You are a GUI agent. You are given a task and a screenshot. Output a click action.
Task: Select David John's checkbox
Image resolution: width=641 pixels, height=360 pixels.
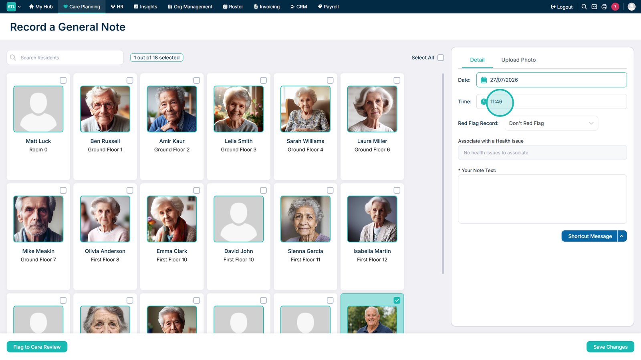pyautogui.click(x=263, y=190)
